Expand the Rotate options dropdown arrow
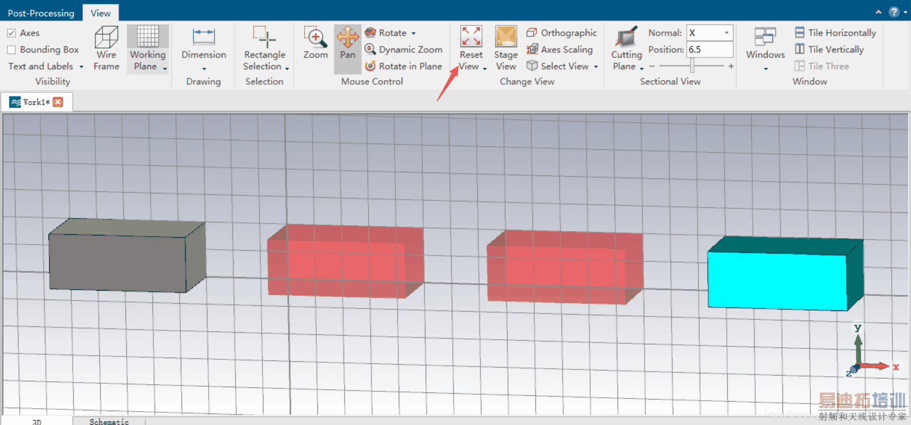The image size is (911, 425). click(x=413, y=34)
